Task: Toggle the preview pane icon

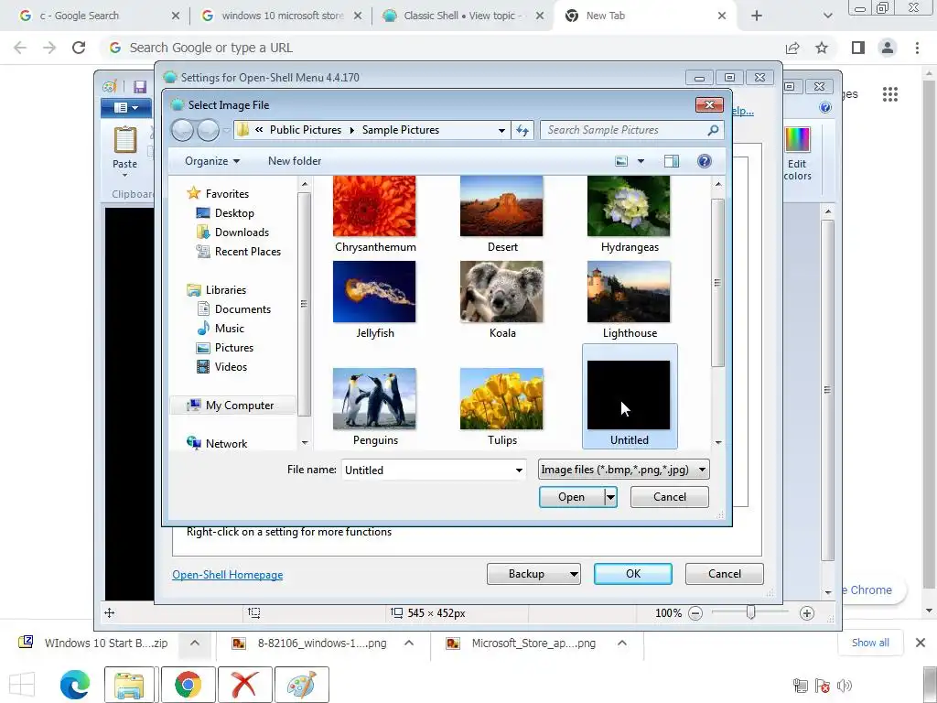Action: 671,161
